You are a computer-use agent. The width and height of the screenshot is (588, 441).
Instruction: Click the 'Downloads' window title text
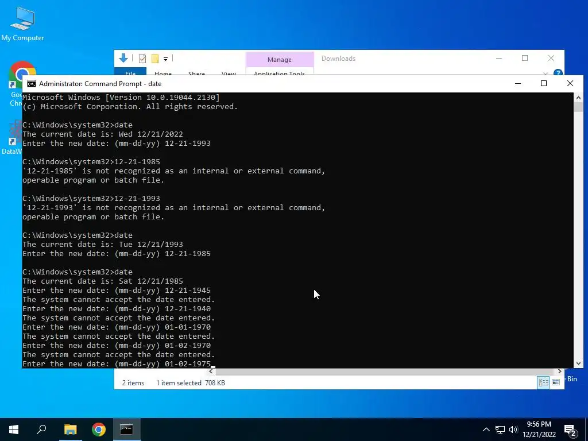pyautogui.click(x=338, y=59)
